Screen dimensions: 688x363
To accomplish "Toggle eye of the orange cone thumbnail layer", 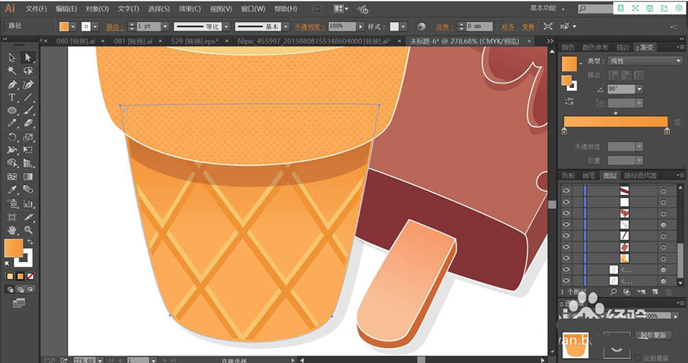I will pos(566,258).
